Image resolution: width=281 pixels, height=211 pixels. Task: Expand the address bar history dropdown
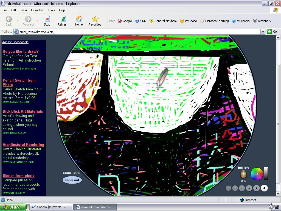(x=263, y=32)
